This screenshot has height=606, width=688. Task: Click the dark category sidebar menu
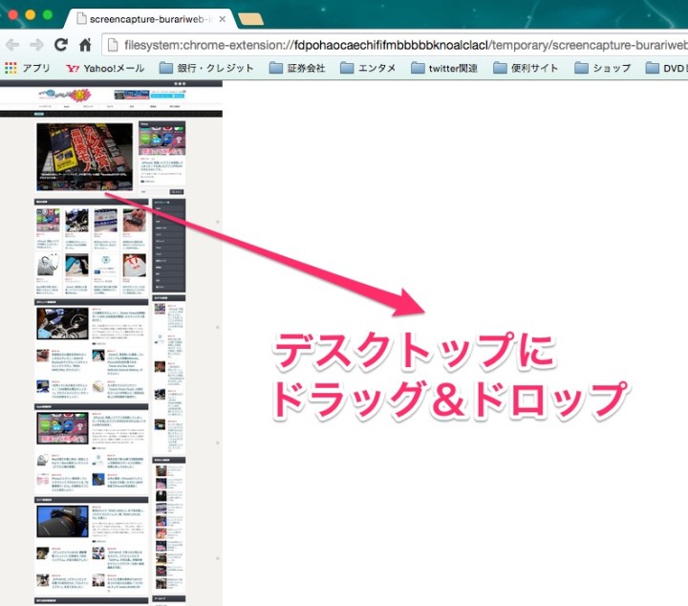[169, 246]
